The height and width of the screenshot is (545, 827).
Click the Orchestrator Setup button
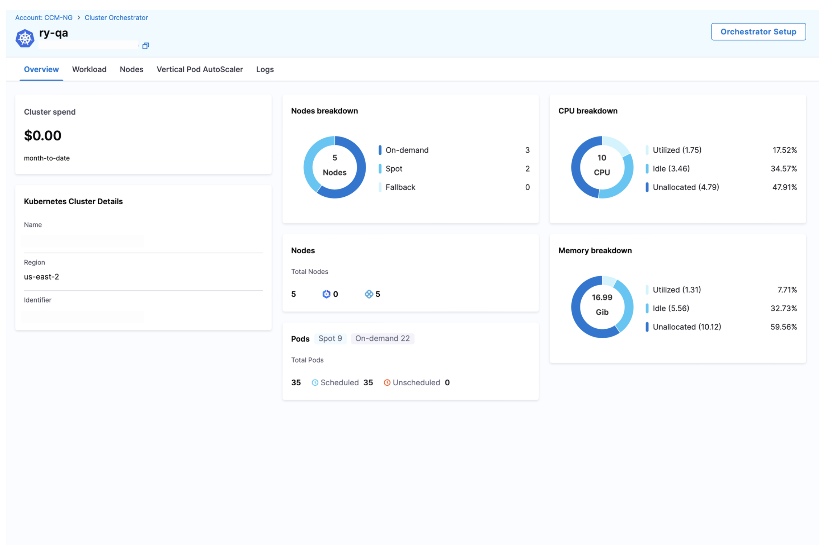click(758, 32)
